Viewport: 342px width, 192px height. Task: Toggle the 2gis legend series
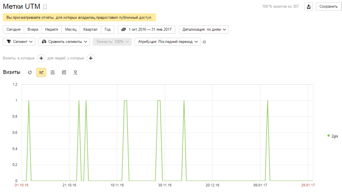(333, 136)
